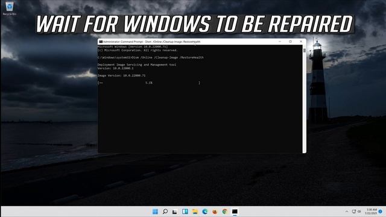
Task: Launch Microsoft Edge from the taskbar
Action: coord(205,212)
